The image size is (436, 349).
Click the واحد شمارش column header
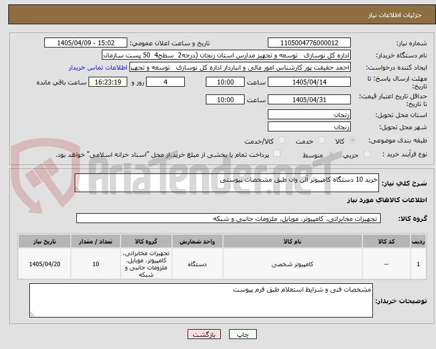(x=197, y=241)
